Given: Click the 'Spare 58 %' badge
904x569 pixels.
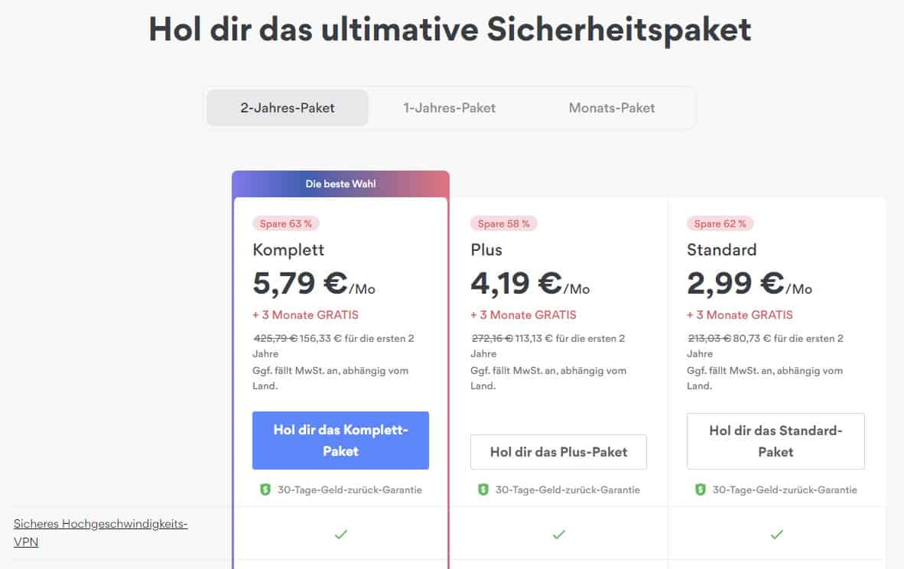Looking at the screenshot, I should click(504, 223).
